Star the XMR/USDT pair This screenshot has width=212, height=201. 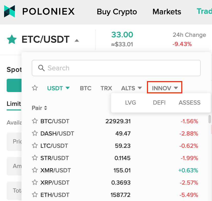tap(35, 170)
